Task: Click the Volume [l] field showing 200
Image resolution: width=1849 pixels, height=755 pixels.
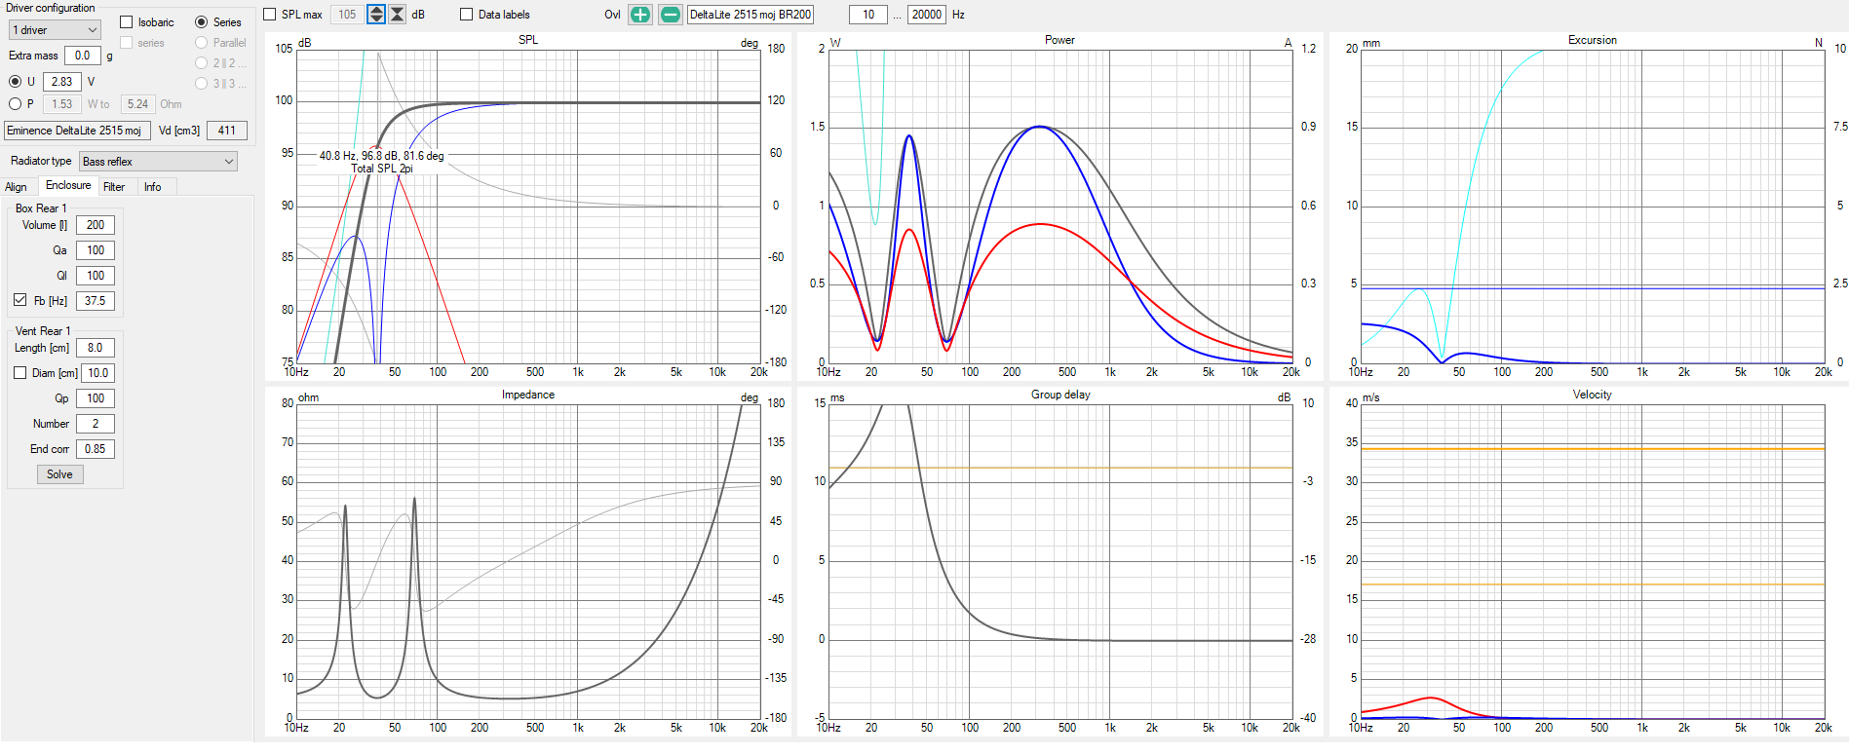Action: click(x=96, y=225)
